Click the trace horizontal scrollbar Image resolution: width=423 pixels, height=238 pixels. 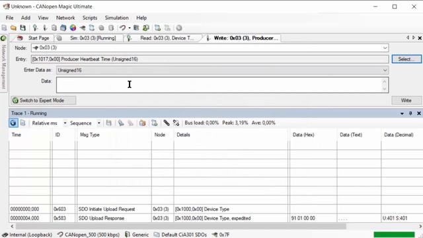tap(180, 226)
